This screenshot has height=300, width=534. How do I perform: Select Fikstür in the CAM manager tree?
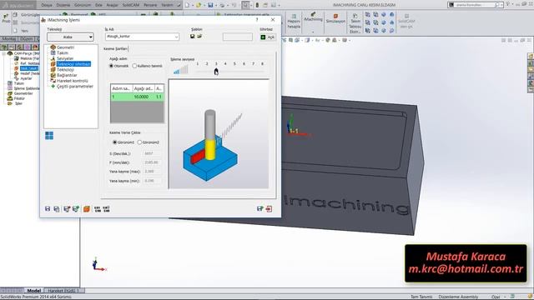pos(19,98)
